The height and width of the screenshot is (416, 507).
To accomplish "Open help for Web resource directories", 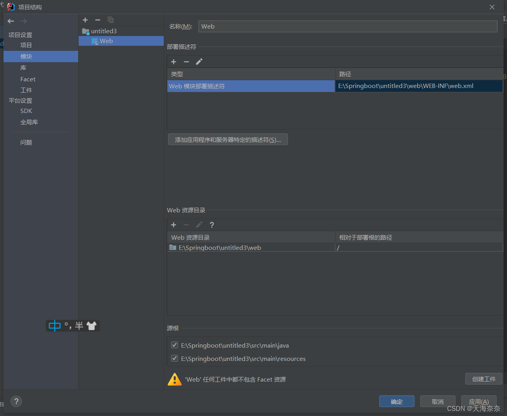I will click(x=212, y=225).
